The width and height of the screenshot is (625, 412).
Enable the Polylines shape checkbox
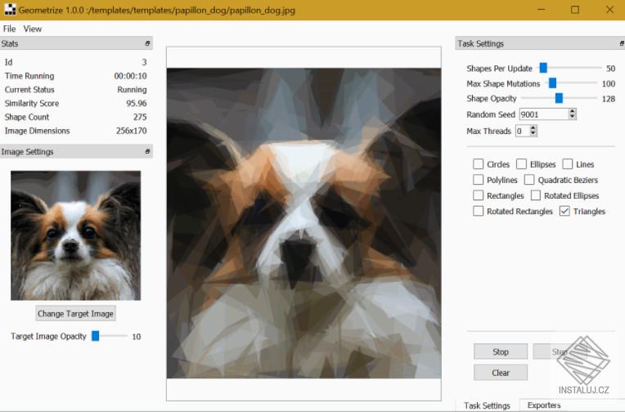pyautogui.click(x=478, y=180)
